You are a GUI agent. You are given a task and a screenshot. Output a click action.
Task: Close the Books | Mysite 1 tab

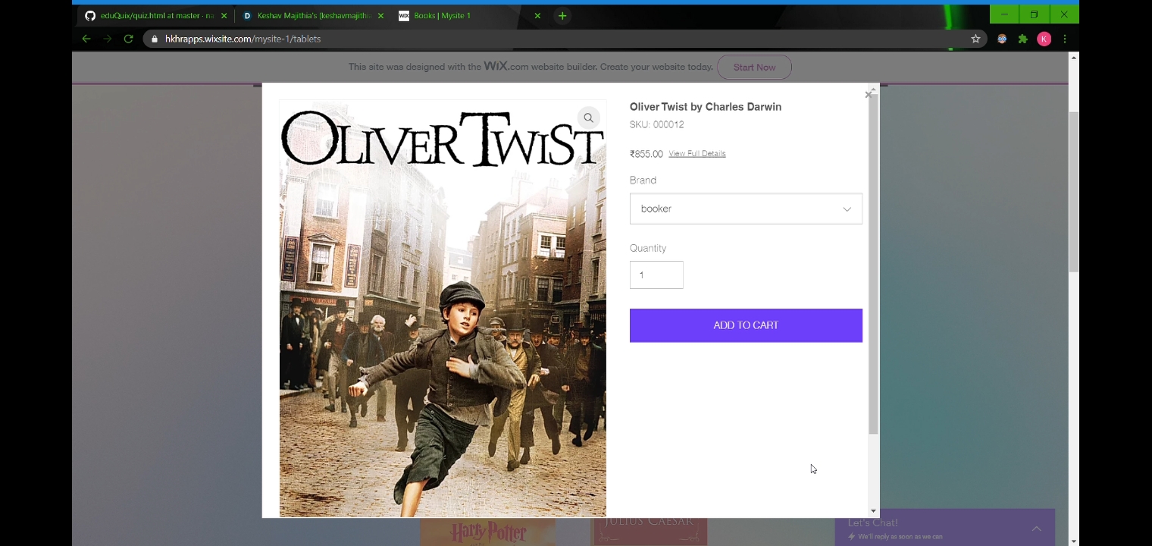[x=537, y=16]
